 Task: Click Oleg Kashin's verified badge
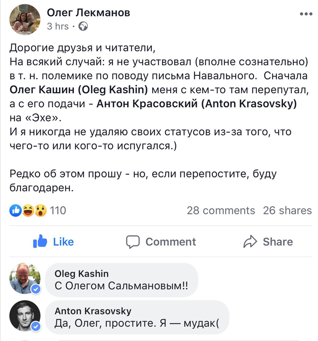pyautogui.click(x=36, y=289)
